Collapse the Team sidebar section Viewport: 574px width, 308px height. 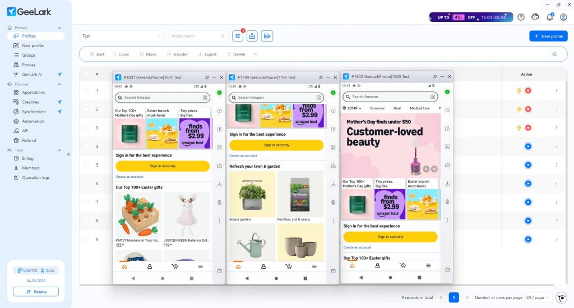point(59,150)
